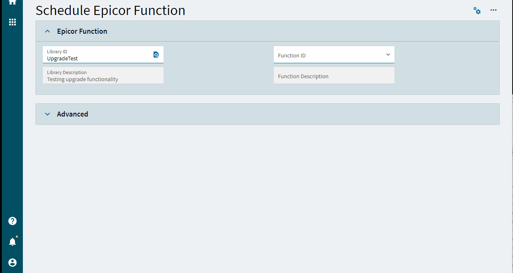Search Library ID lookup icon

(x=156, y=55)
